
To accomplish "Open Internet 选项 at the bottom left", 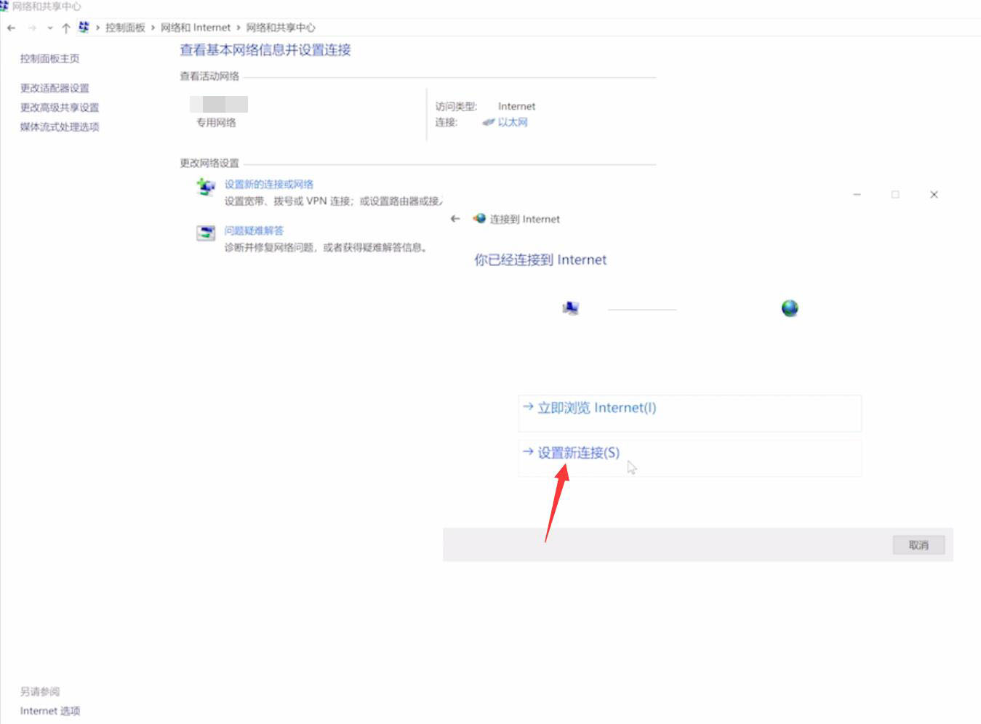I will click(x=50, y=711).
